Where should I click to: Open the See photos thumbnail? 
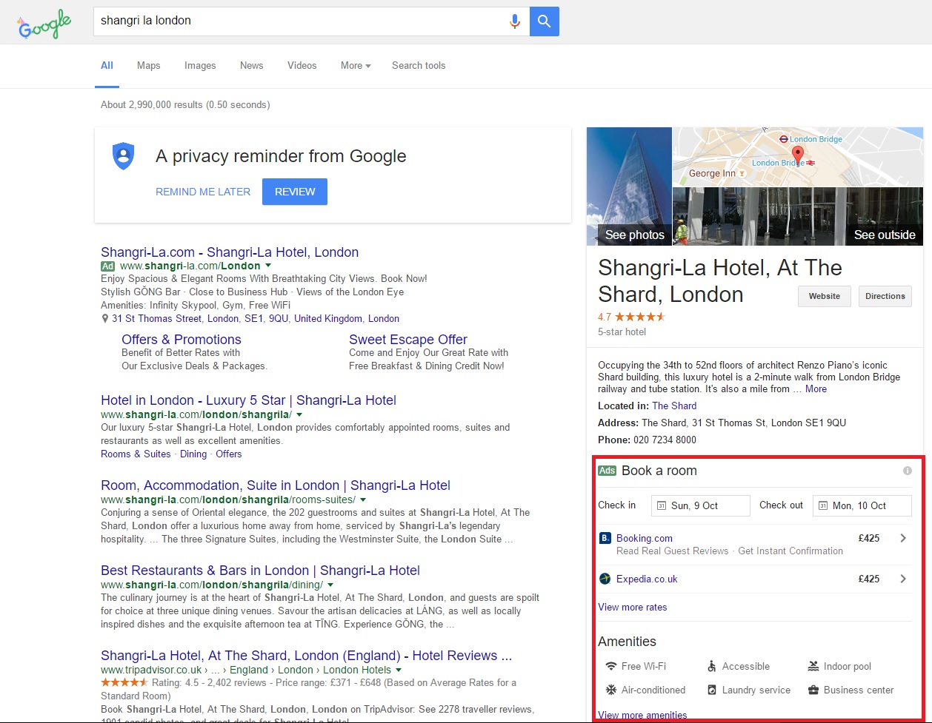(629, 186)
